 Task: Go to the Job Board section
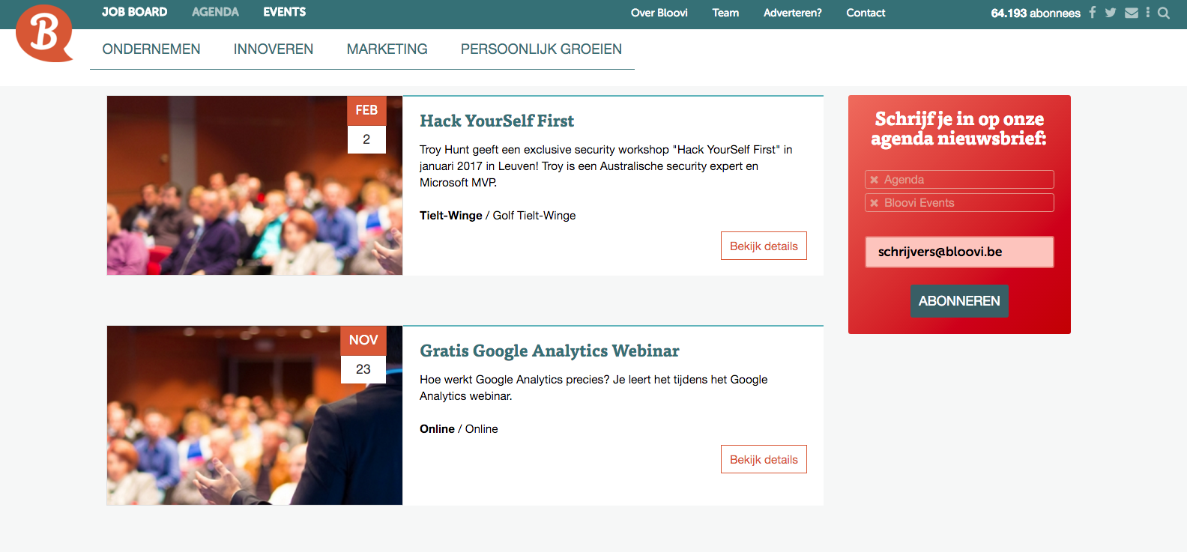click(x=135, y=12)
